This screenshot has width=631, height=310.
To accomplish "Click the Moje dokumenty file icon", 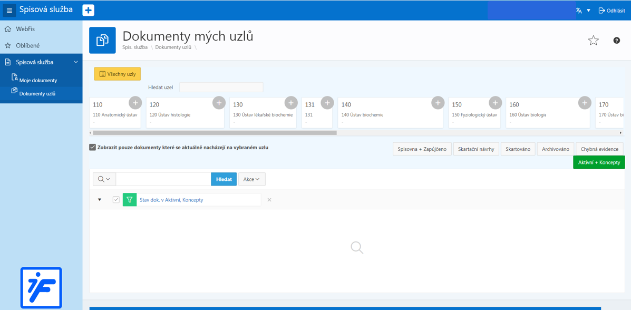I will [14, 77].
